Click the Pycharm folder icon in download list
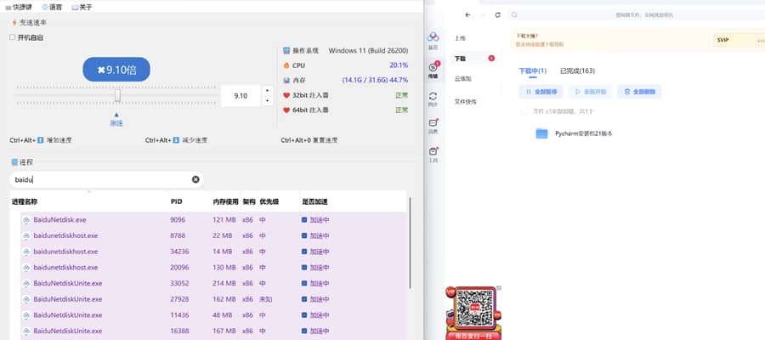The image size is (765, 340). [541, 133]
